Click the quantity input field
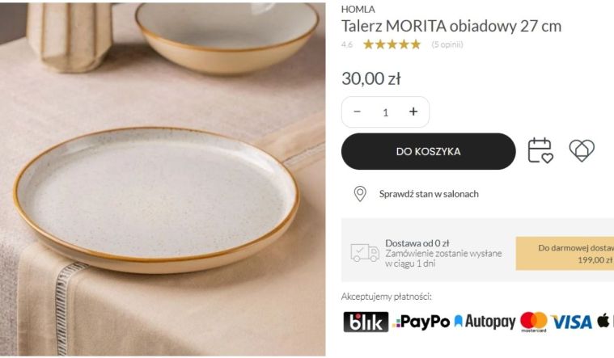The width and height of the screenshot is (614, 358). [x=385, y=112]
